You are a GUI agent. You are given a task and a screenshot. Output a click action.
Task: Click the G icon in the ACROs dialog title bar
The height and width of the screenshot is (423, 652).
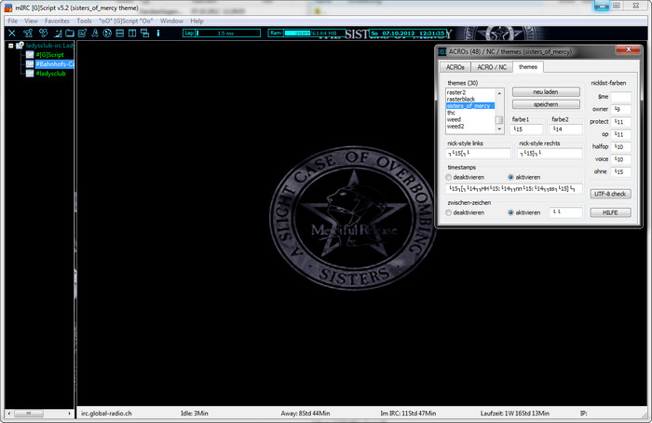coord(442,51)
